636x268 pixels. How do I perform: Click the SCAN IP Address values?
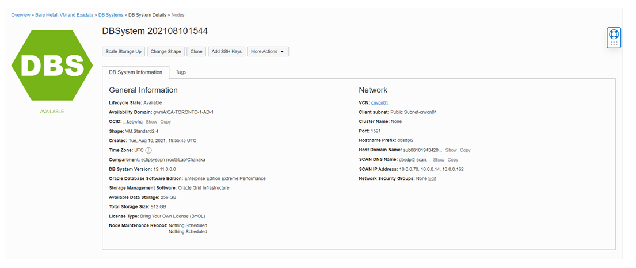click(x=432, y=169)
